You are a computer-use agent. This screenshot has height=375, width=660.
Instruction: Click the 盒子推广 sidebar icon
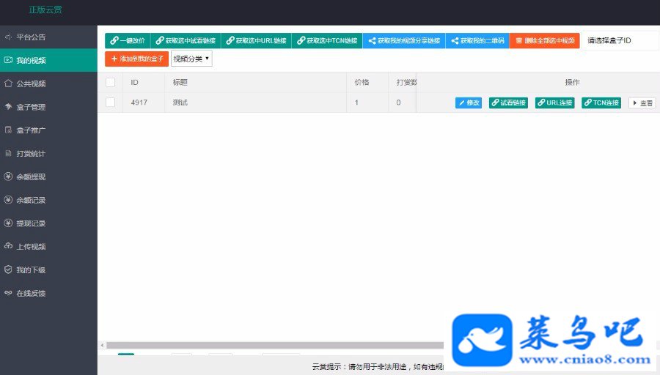(8, 130)
